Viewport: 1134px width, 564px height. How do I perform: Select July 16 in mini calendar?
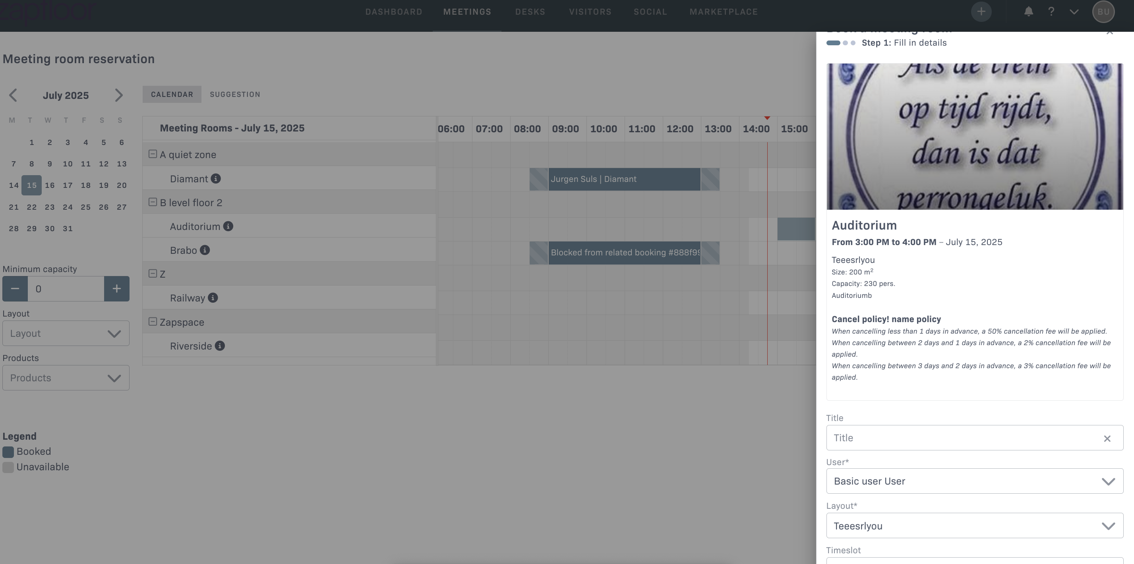tap(50, 185)
